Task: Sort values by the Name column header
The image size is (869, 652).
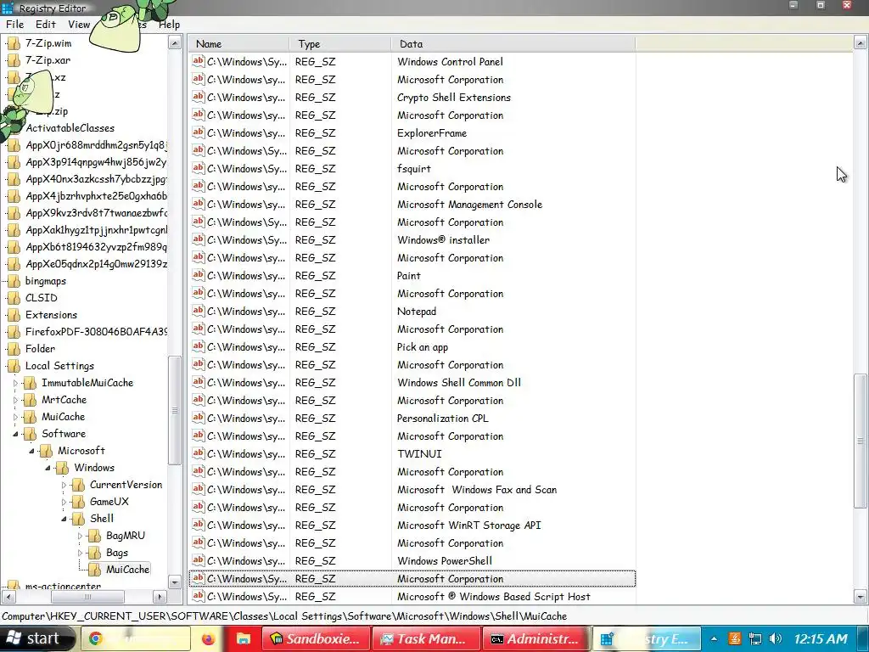Action: [238, 44]
